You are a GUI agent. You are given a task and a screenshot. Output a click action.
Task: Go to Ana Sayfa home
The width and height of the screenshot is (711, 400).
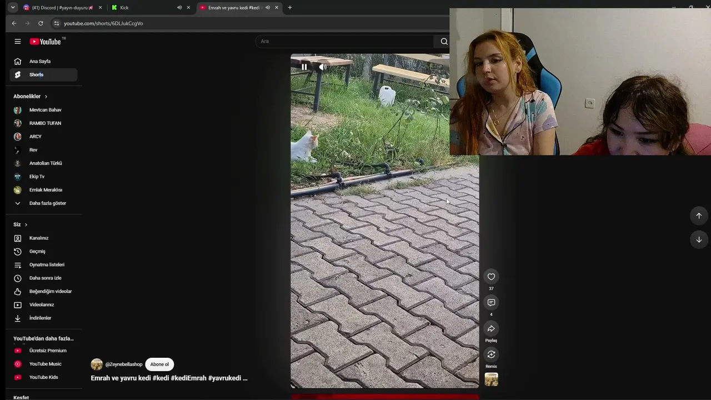point(44,62)
